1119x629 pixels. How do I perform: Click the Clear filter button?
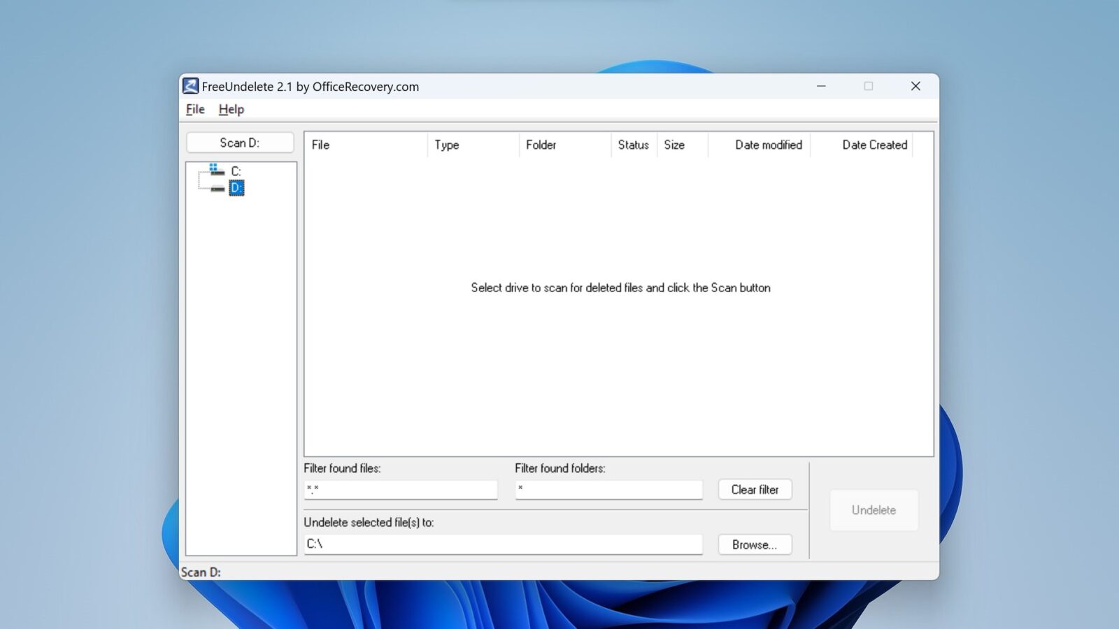tap(755, 489)
